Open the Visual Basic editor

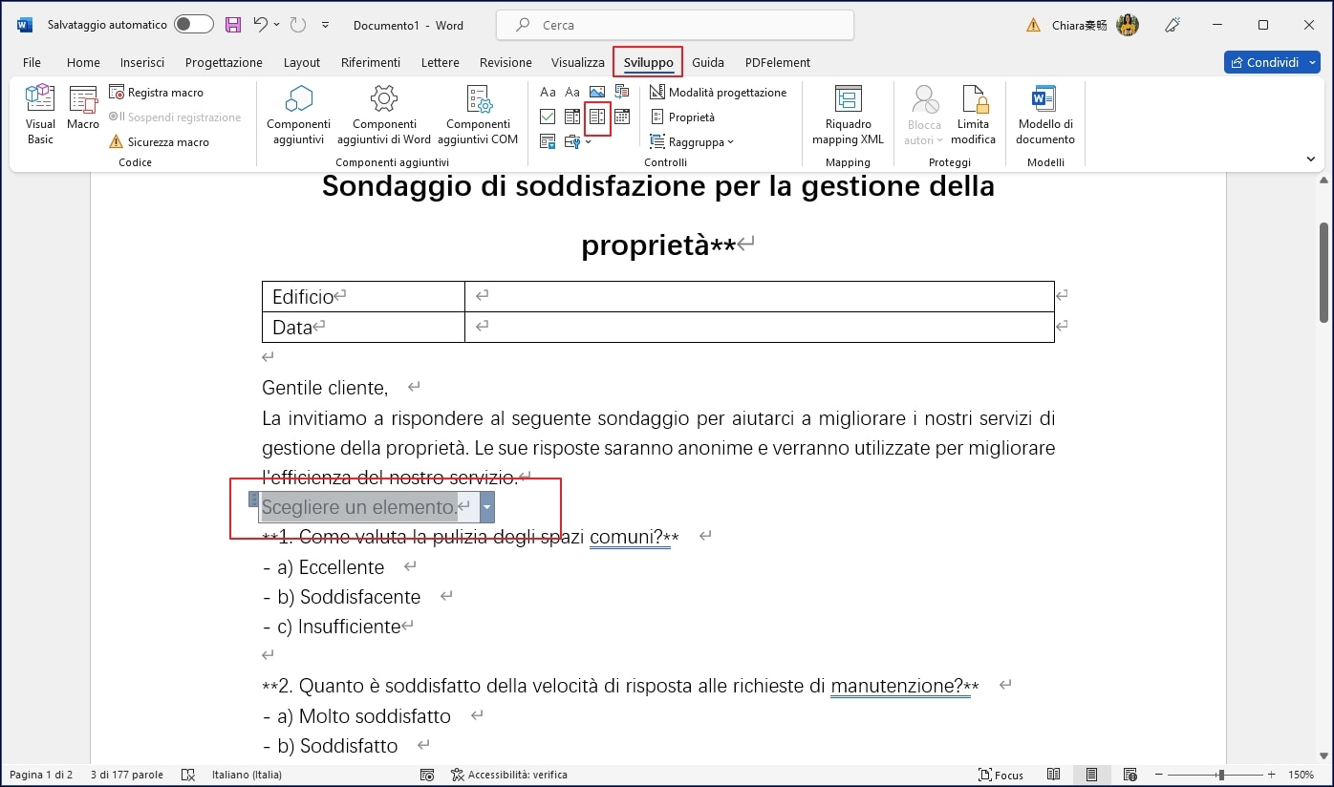point(40,115)
